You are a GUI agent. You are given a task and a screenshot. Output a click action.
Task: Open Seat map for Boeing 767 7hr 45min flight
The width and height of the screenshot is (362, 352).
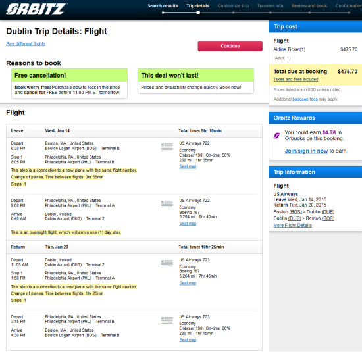tap(188, 283)
